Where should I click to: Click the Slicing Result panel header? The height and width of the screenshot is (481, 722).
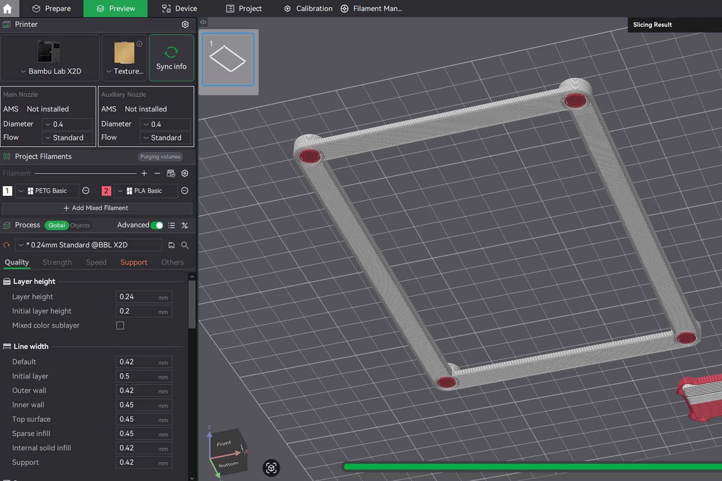(675, 25)
